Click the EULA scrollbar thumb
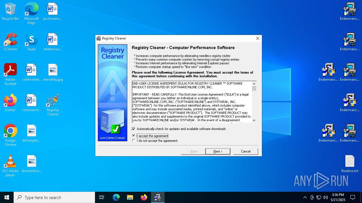Screen dimensions: 362x203 tap(254, 89)
